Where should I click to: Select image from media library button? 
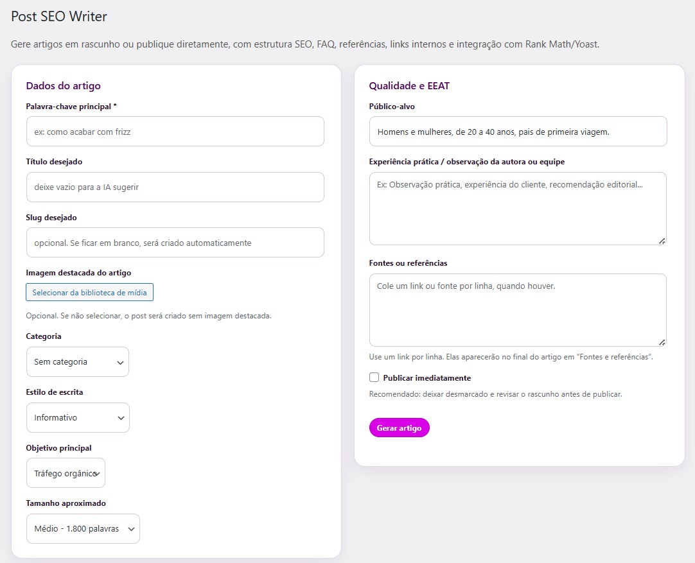[x=89, y=292]
